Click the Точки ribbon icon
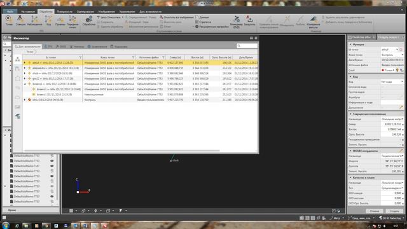 8,20
